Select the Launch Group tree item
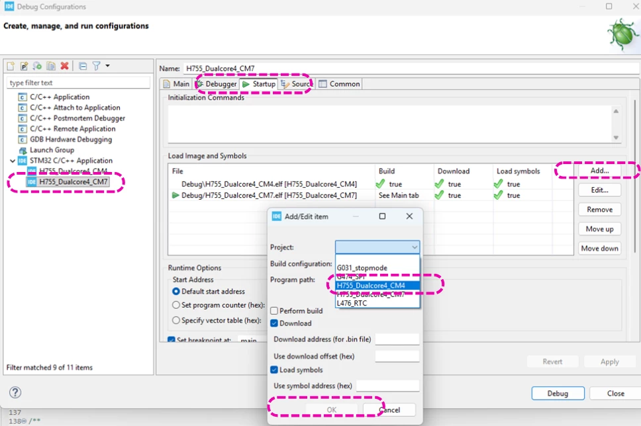 tap(52, 150)
